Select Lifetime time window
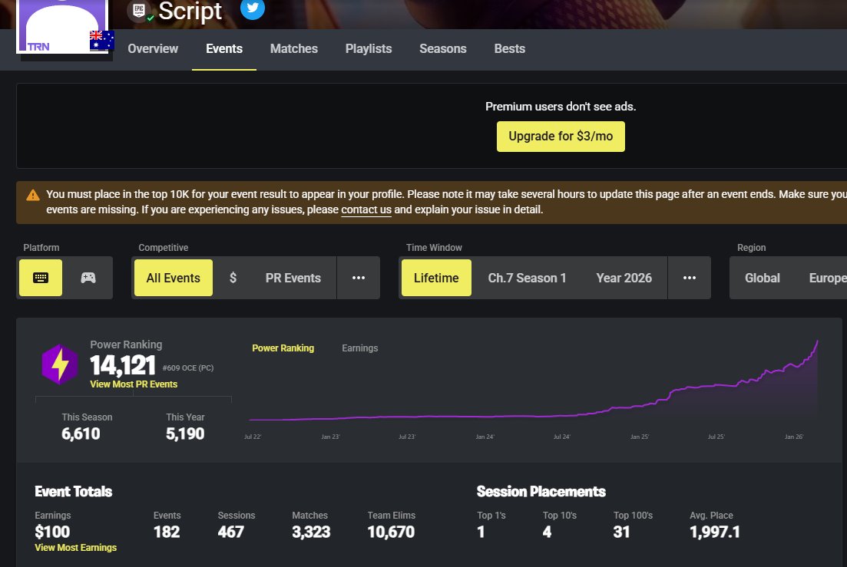The height and width of the screenshot is (567, 847). [x=436, y=278]
